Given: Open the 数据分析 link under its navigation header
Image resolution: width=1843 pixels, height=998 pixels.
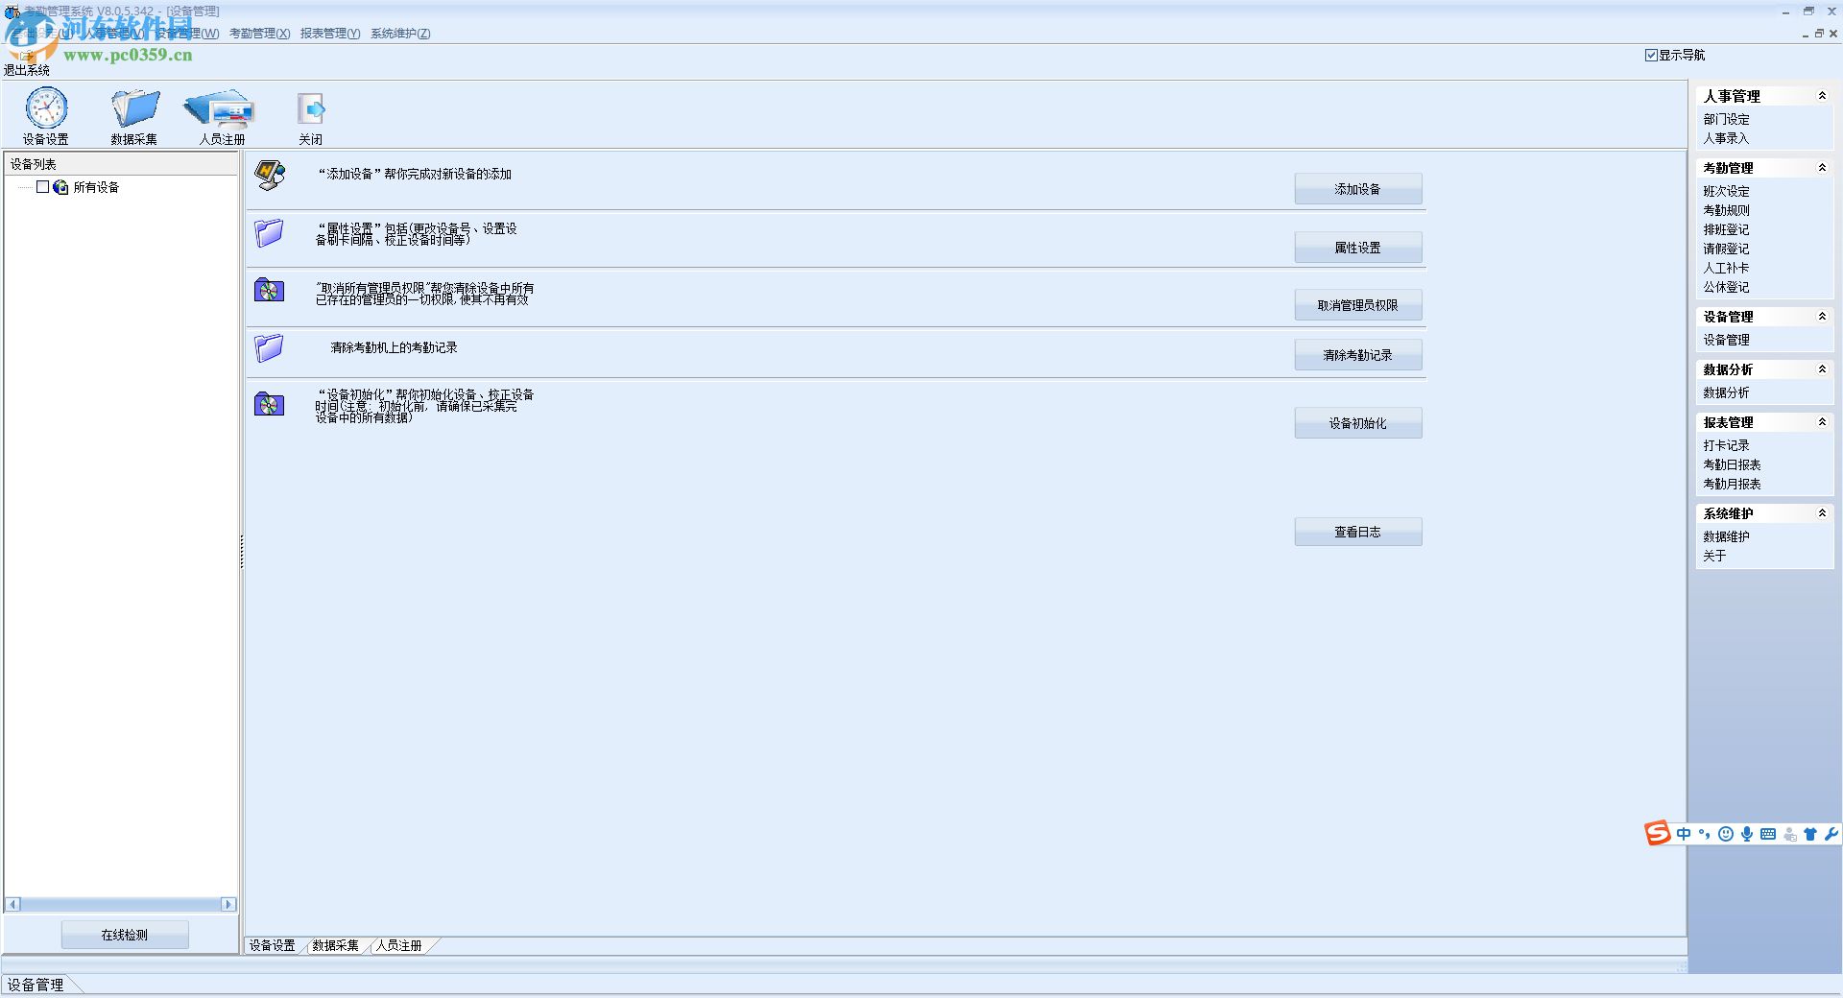Looking at the screenshot, I should click(x=1726, y=392).
